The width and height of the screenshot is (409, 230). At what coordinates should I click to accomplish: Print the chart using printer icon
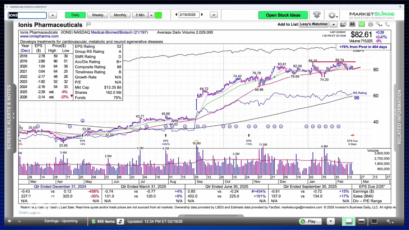pos(370,24)
